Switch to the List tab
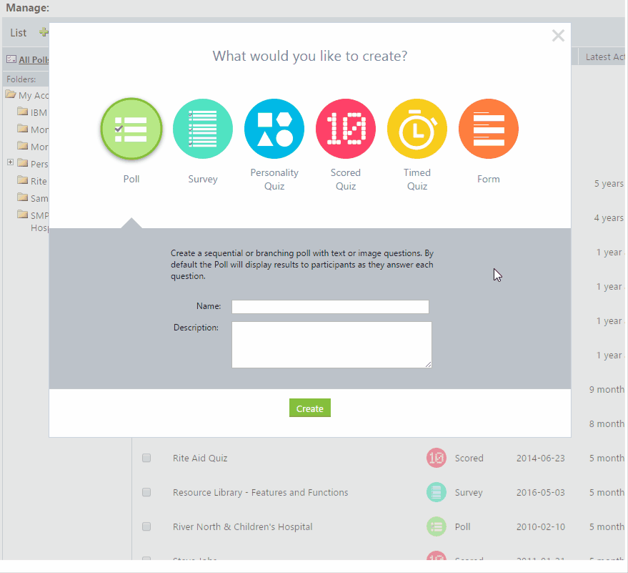 (19, 33)
